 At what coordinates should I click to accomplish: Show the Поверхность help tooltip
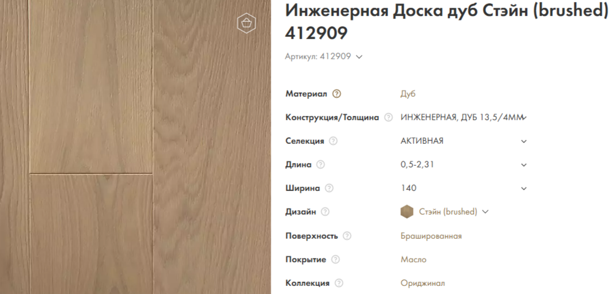pos(347,236)
